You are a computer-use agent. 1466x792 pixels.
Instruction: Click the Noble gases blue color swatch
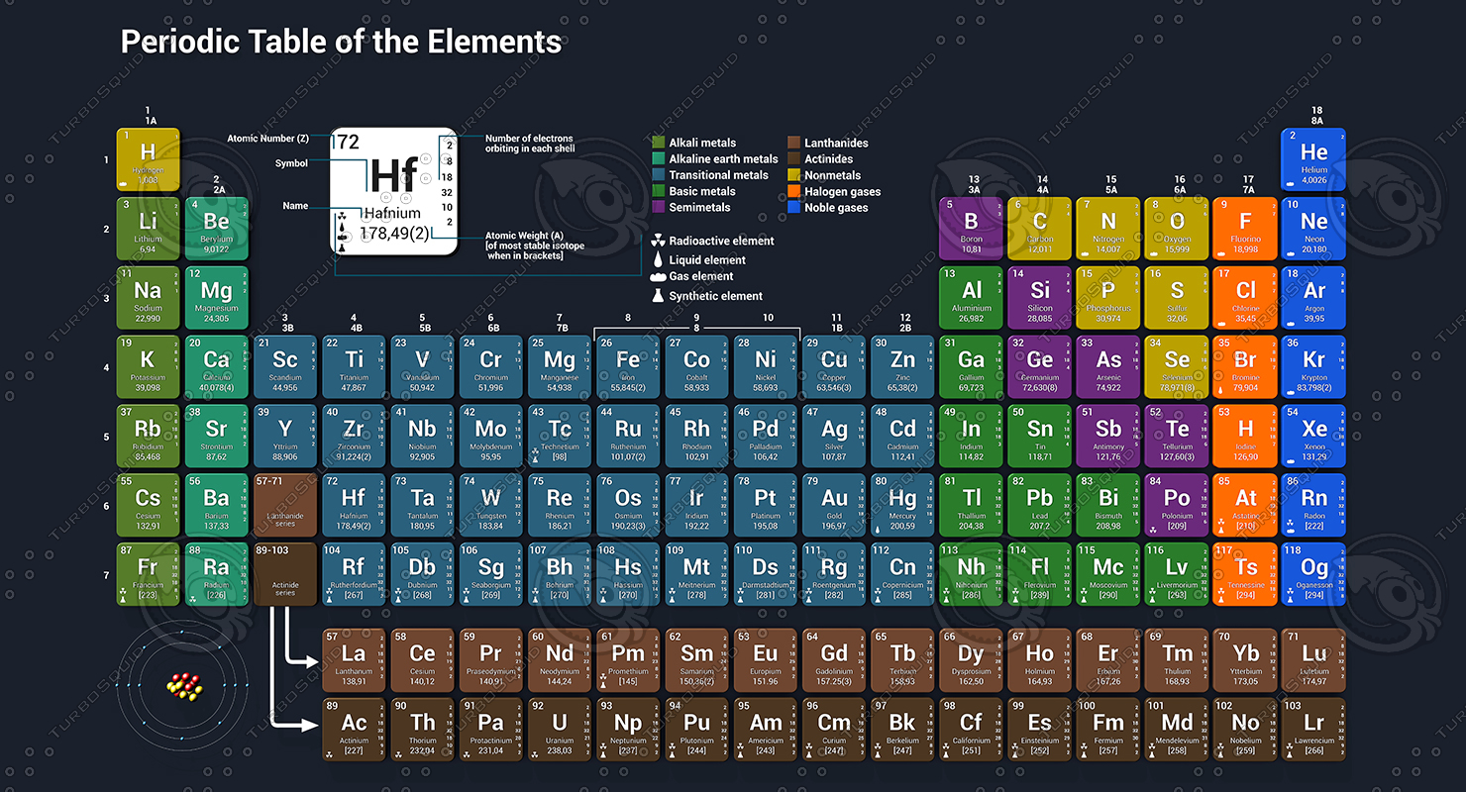792,207
